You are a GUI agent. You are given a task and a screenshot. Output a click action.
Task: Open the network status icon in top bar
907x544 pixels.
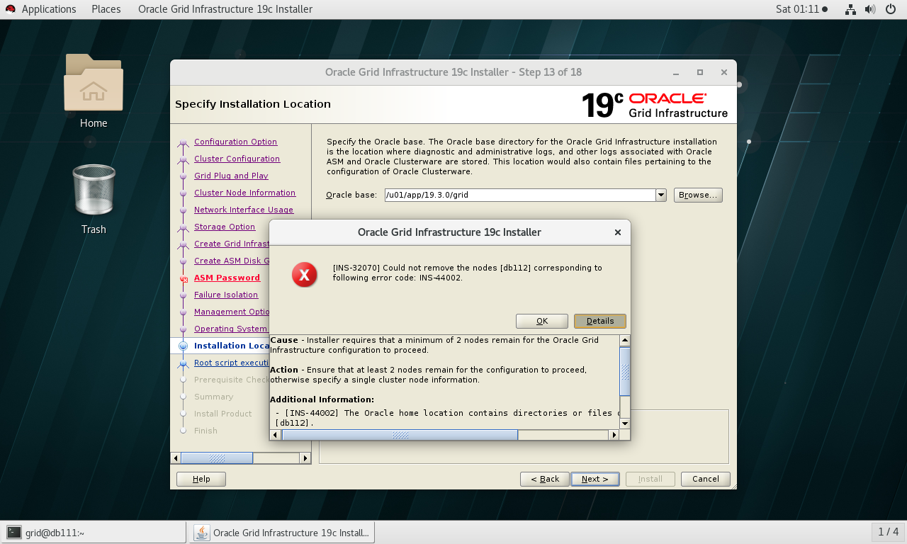(x=850, y=9)
